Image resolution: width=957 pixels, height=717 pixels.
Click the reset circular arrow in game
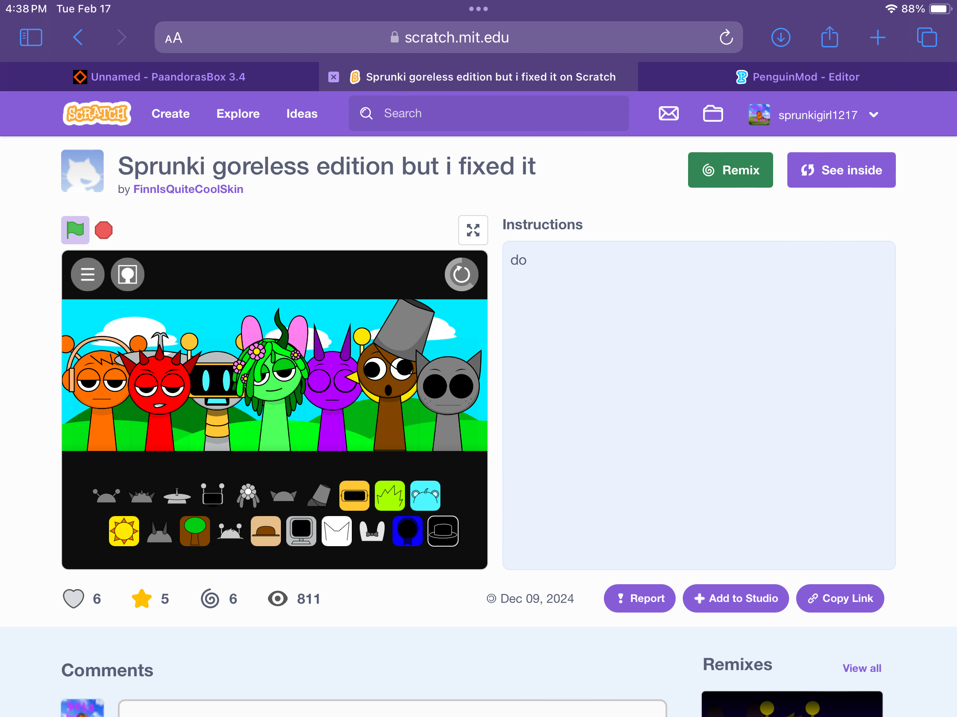(461, 274)
